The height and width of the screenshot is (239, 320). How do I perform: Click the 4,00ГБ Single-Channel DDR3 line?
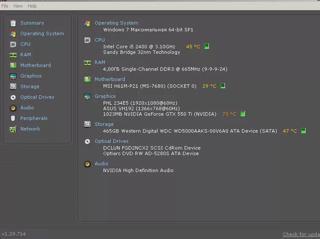[165, 69]
